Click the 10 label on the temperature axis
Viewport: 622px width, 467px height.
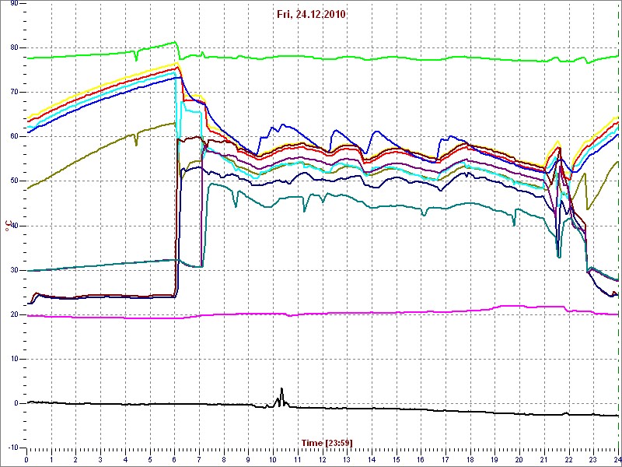point(14,359)
